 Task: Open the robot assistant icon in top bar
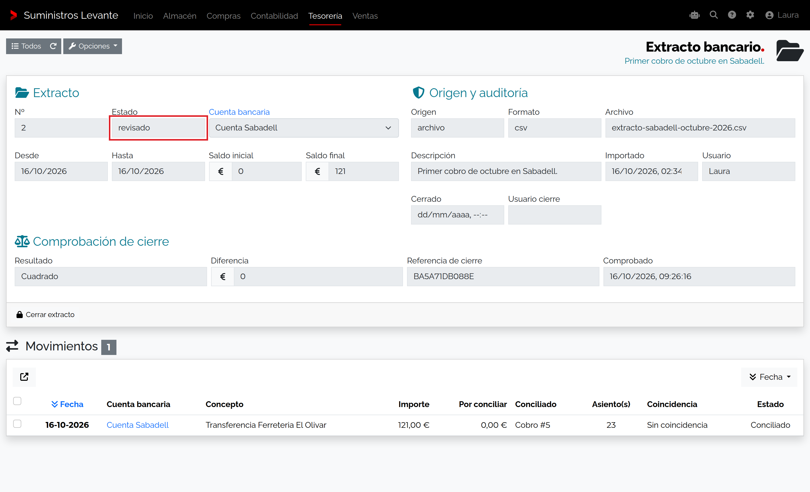tap(694, 15)
